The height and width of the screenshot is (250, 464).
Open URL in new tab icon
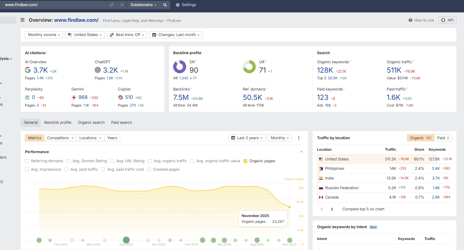point(111,5)
